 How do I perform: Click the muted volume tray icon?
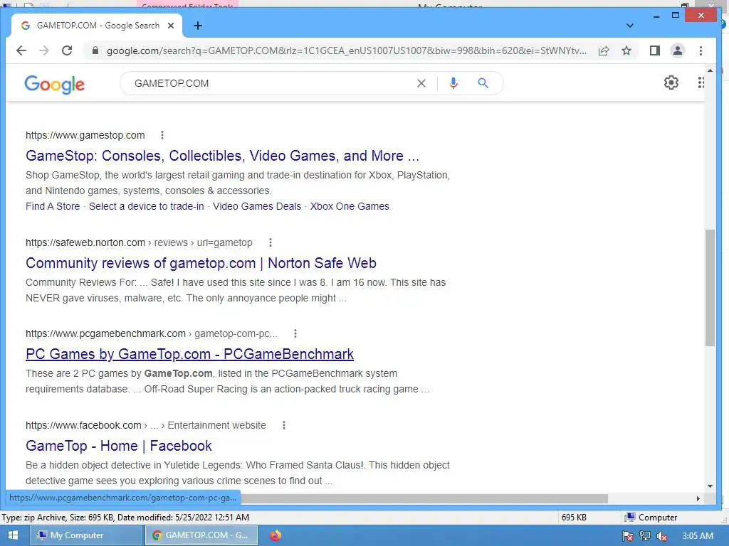tap(662, 536)
